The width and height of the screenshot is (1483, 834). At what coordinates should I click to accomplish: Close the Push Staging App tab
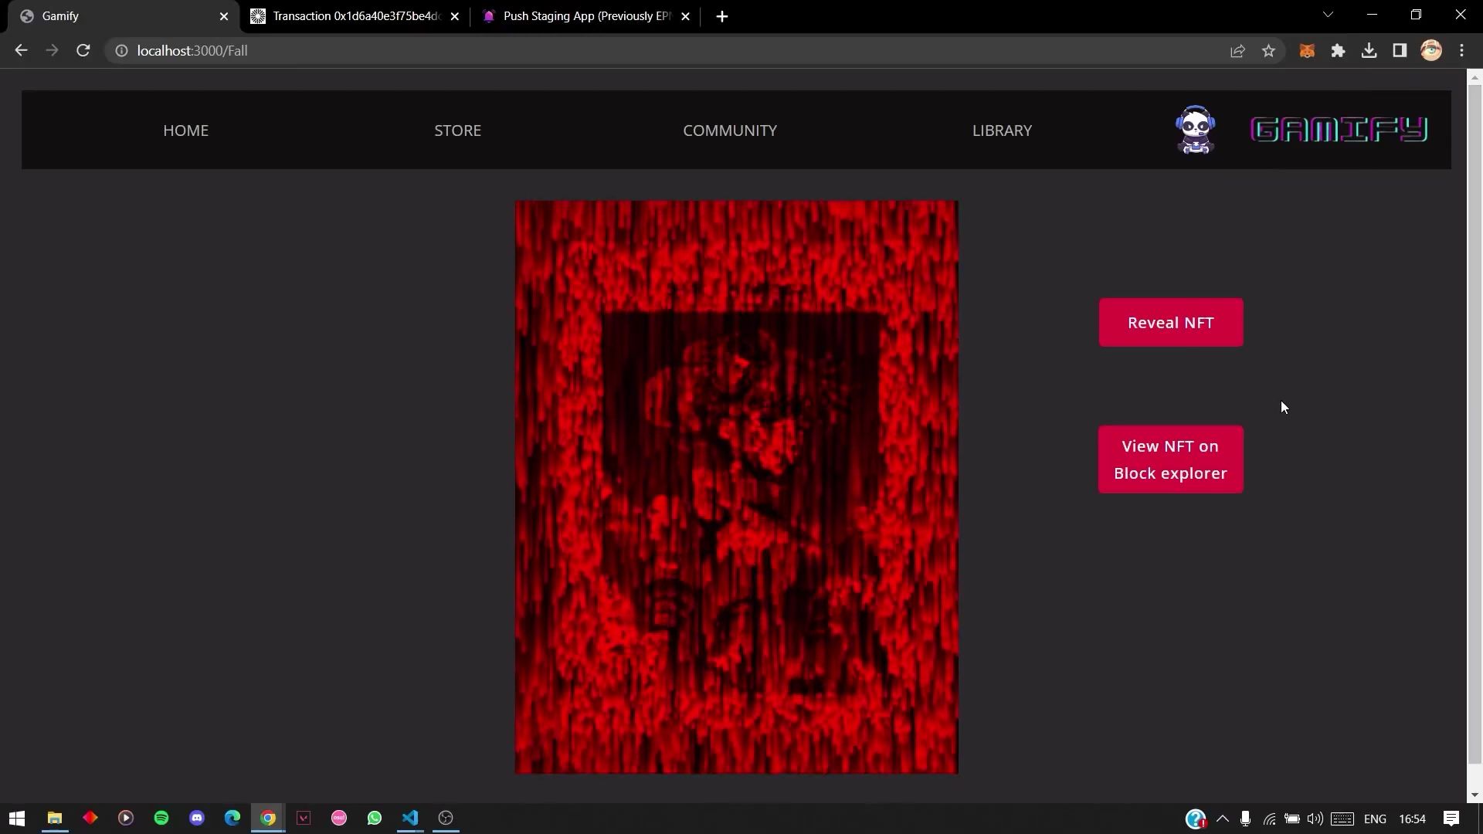[x=685, y=16]
